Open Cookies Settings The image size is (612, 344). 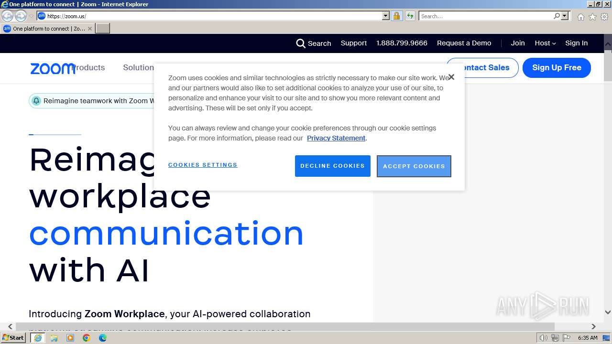pyautogui.click(x=203, y=165)
